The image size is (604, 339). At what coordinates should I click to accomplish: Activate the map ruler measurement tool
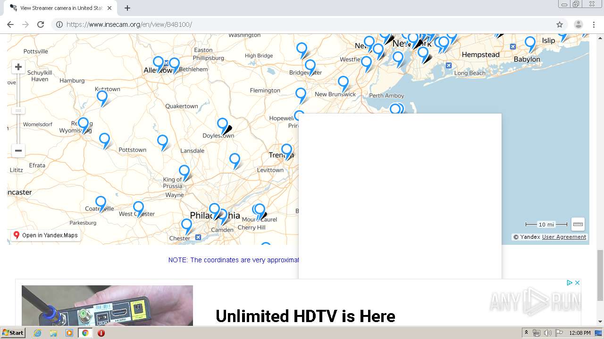click(578, 224)
